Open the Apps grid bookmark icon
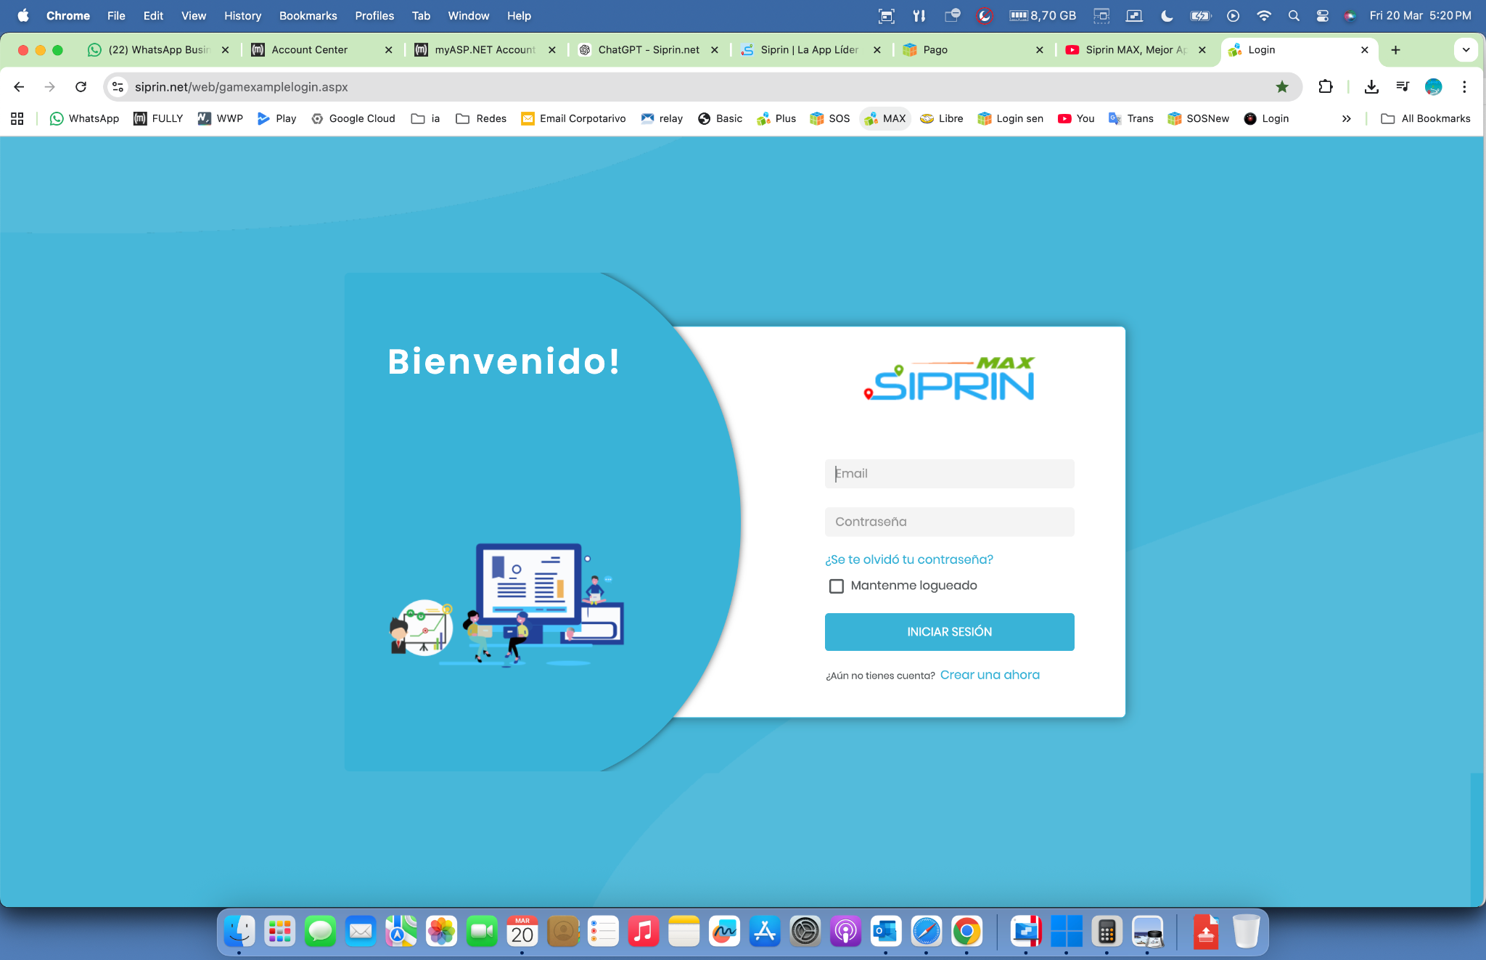Viewport: 1486px width, 960px height. pyautogui.click(x=17, y=119)
